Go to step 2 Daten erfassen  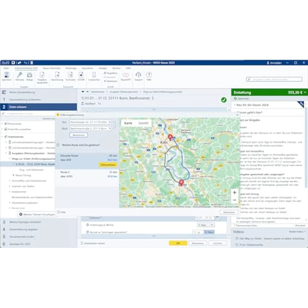[x=38, y=107]
